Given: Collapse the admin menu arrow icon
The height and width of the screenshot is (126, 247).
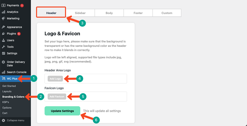Looking at the screenshot, I should (4, 120).
